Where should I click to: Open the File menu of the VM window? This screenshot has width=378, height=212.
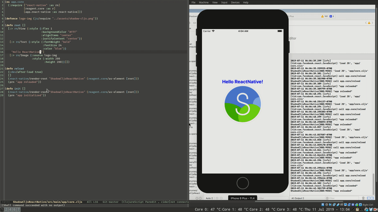(193, 2)
